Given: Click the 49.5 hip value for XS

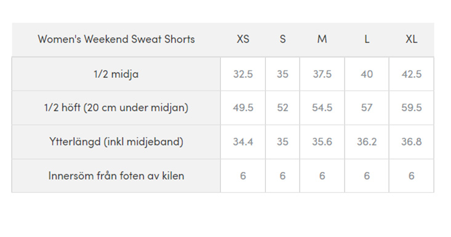Looking at the screenshot, I should pyautogui.click(x=243, y=107).
